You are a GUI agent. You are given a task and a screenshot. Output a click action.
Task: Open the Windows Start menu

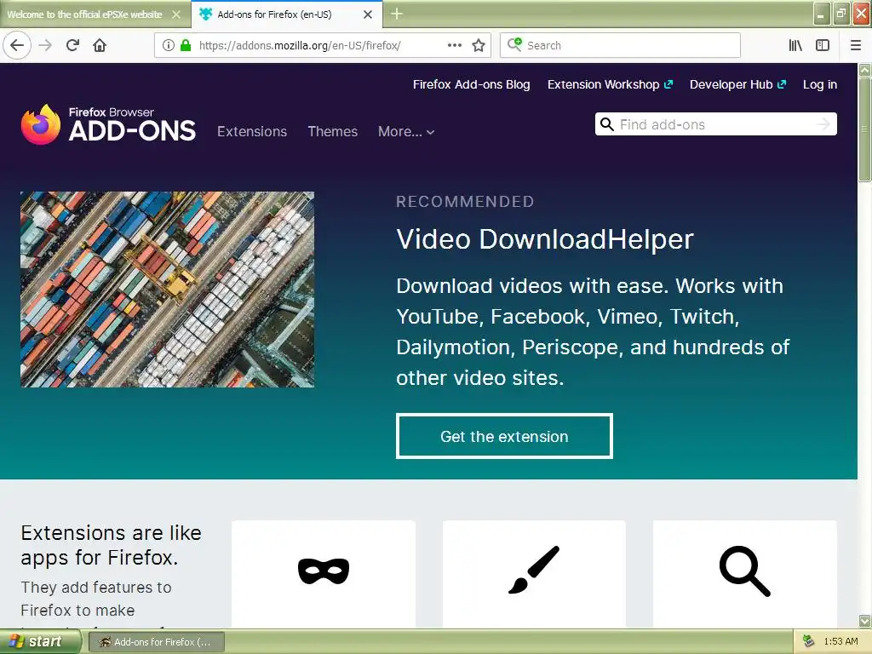[41, 641]
